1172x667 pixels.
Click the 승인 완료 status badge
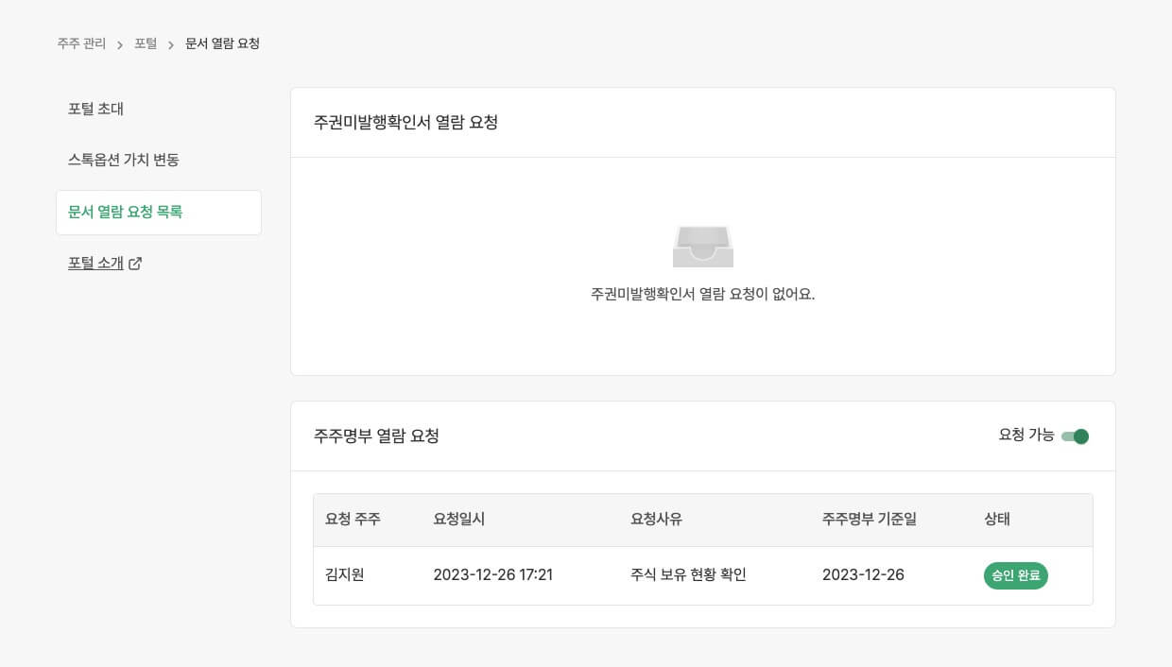[x=1016, y=575]
